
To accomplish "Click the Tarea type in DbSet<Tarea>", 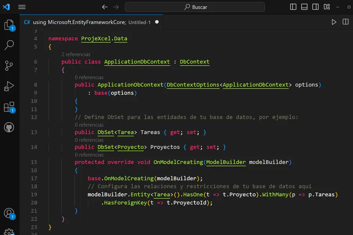I will (x=126, y=132).
